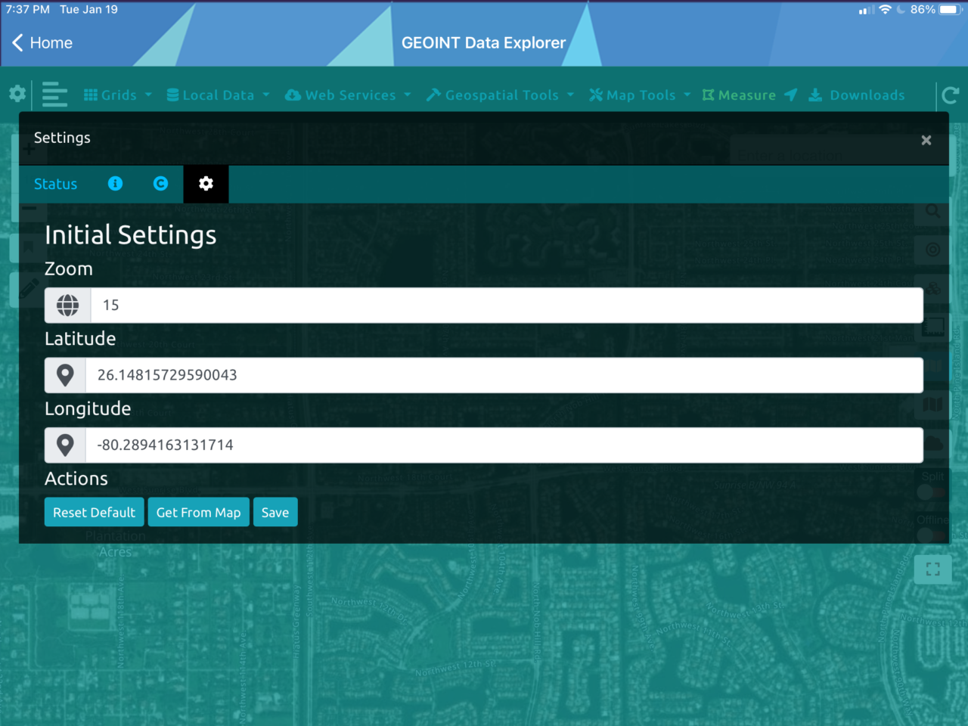Select the Measure menu item
The image size is (968, 726).
pos(739,95)
